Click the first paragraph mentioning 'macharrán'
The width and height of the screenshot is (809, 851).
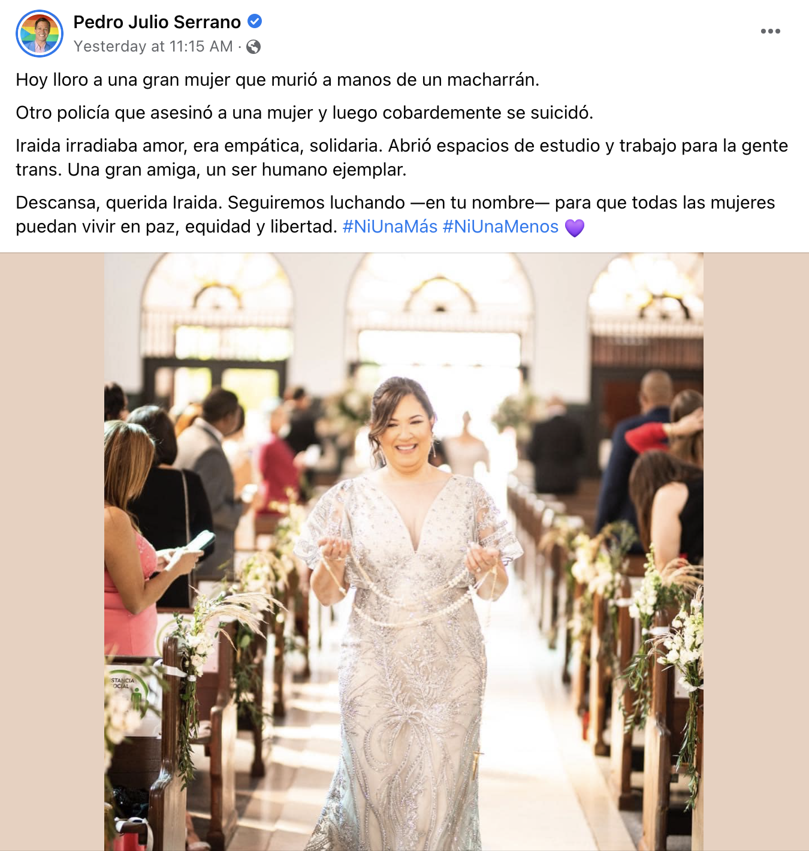click(277, 80)
